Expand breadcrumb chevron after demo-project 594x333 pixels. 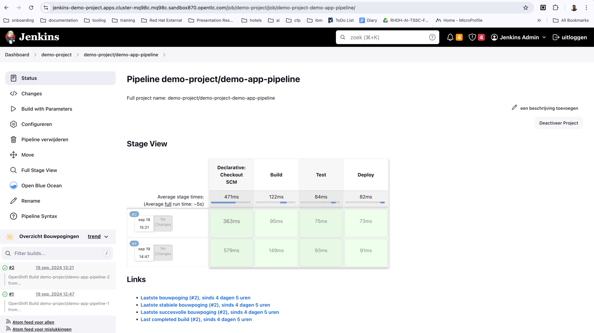point(78,55)
